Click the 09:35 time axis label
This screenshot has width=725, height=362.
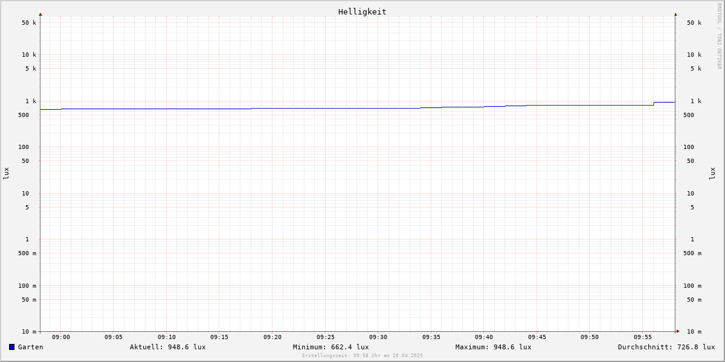point(431,337)
